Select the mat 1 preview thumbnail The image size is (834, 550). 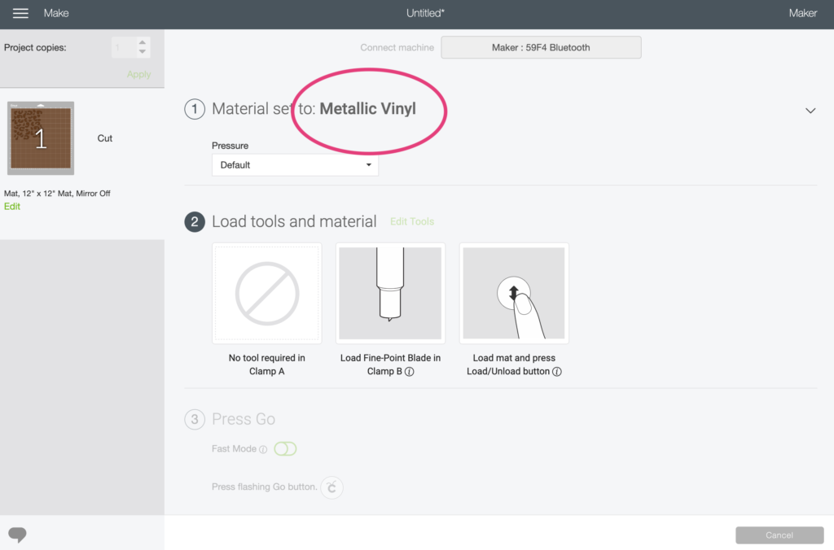(x=41, y=138)
